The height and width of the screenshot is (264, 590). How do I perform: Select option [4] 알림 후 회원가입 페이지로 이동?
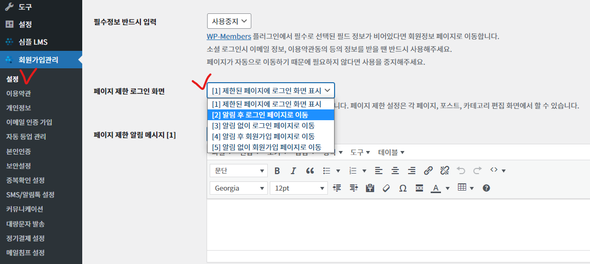click(270, 136)
